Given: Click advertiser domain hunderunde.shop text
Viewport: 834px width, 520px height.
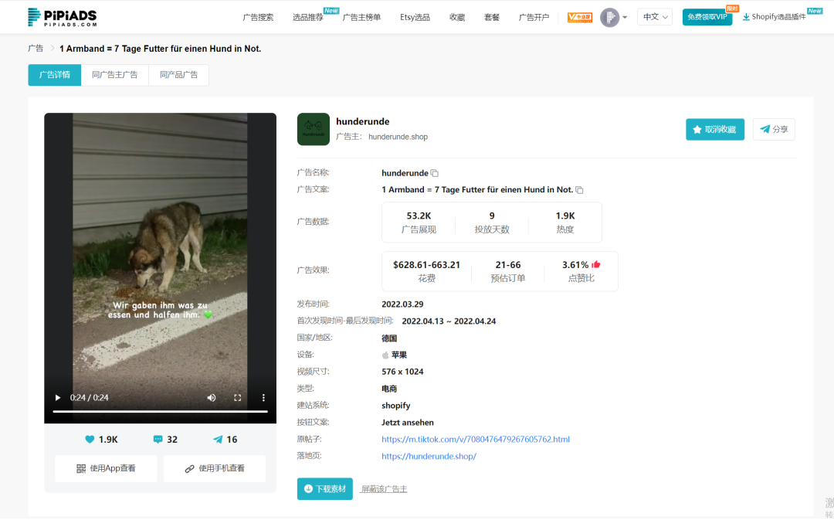Looking at the screenshot, I should tap(398, 137).
